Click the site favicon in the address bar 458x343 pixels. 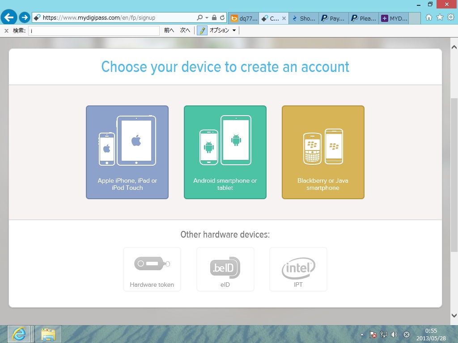coord(37,17)
